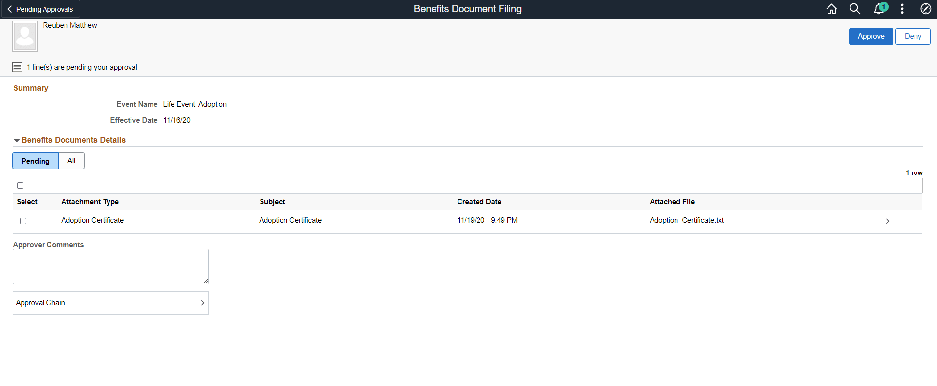Click the Effective Date value 11/16/20

[x=177, y=120]
